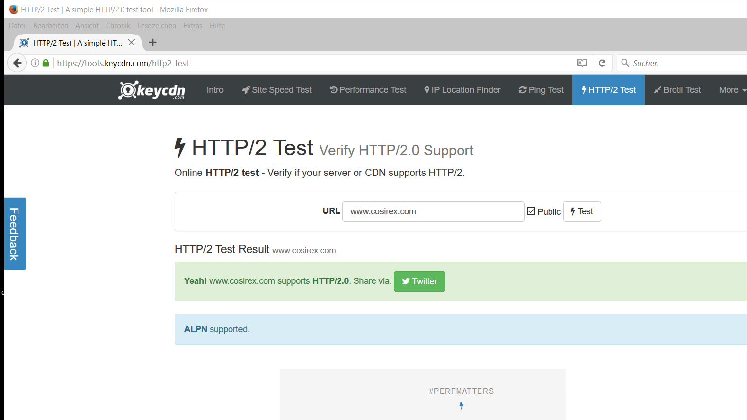
Task: Open the Extras menu
Action: click(193, 26)
